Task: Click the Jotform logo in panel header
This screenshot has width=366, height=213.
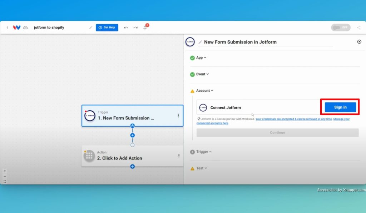Action: (x=190, y=42)
